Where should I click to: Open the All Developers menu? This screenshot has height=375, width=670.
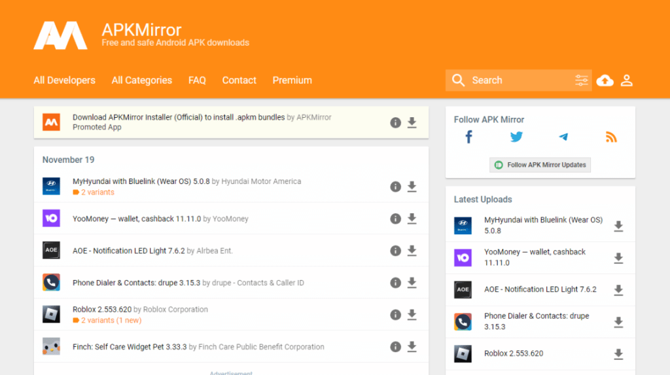coord(64,80)
